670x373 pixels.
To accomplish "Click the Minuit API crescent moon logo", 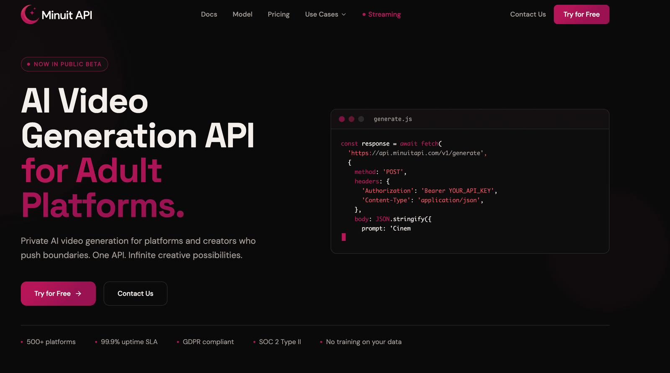I will point(30,15).
